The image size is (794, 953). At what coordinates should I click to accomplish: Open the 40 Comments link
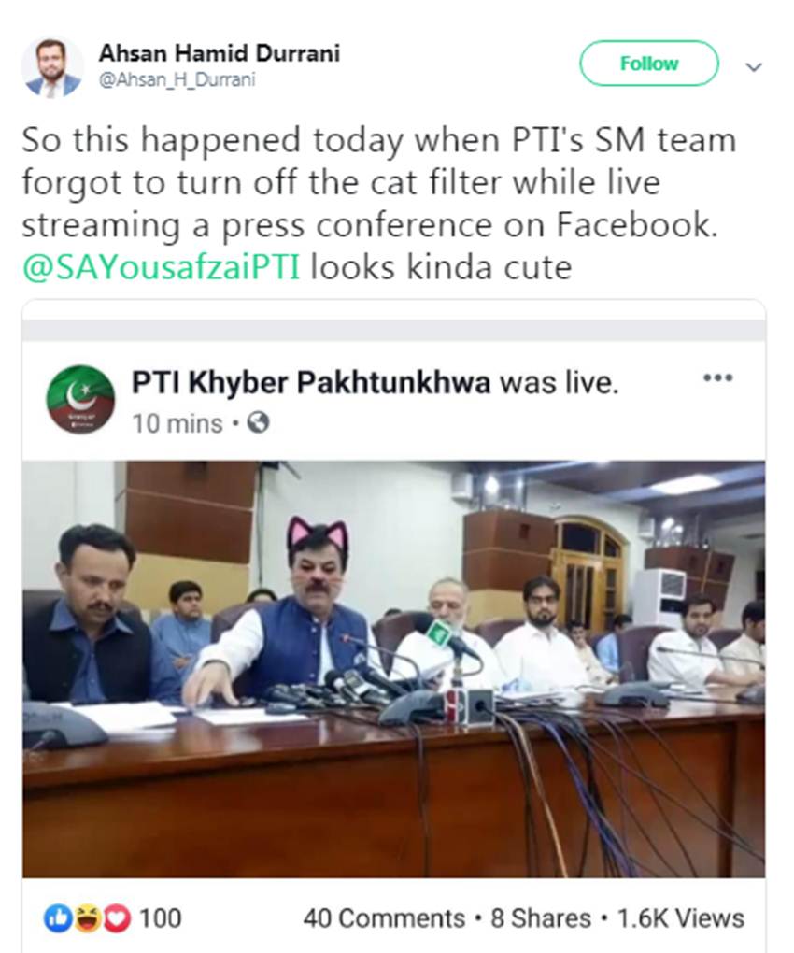384,918
